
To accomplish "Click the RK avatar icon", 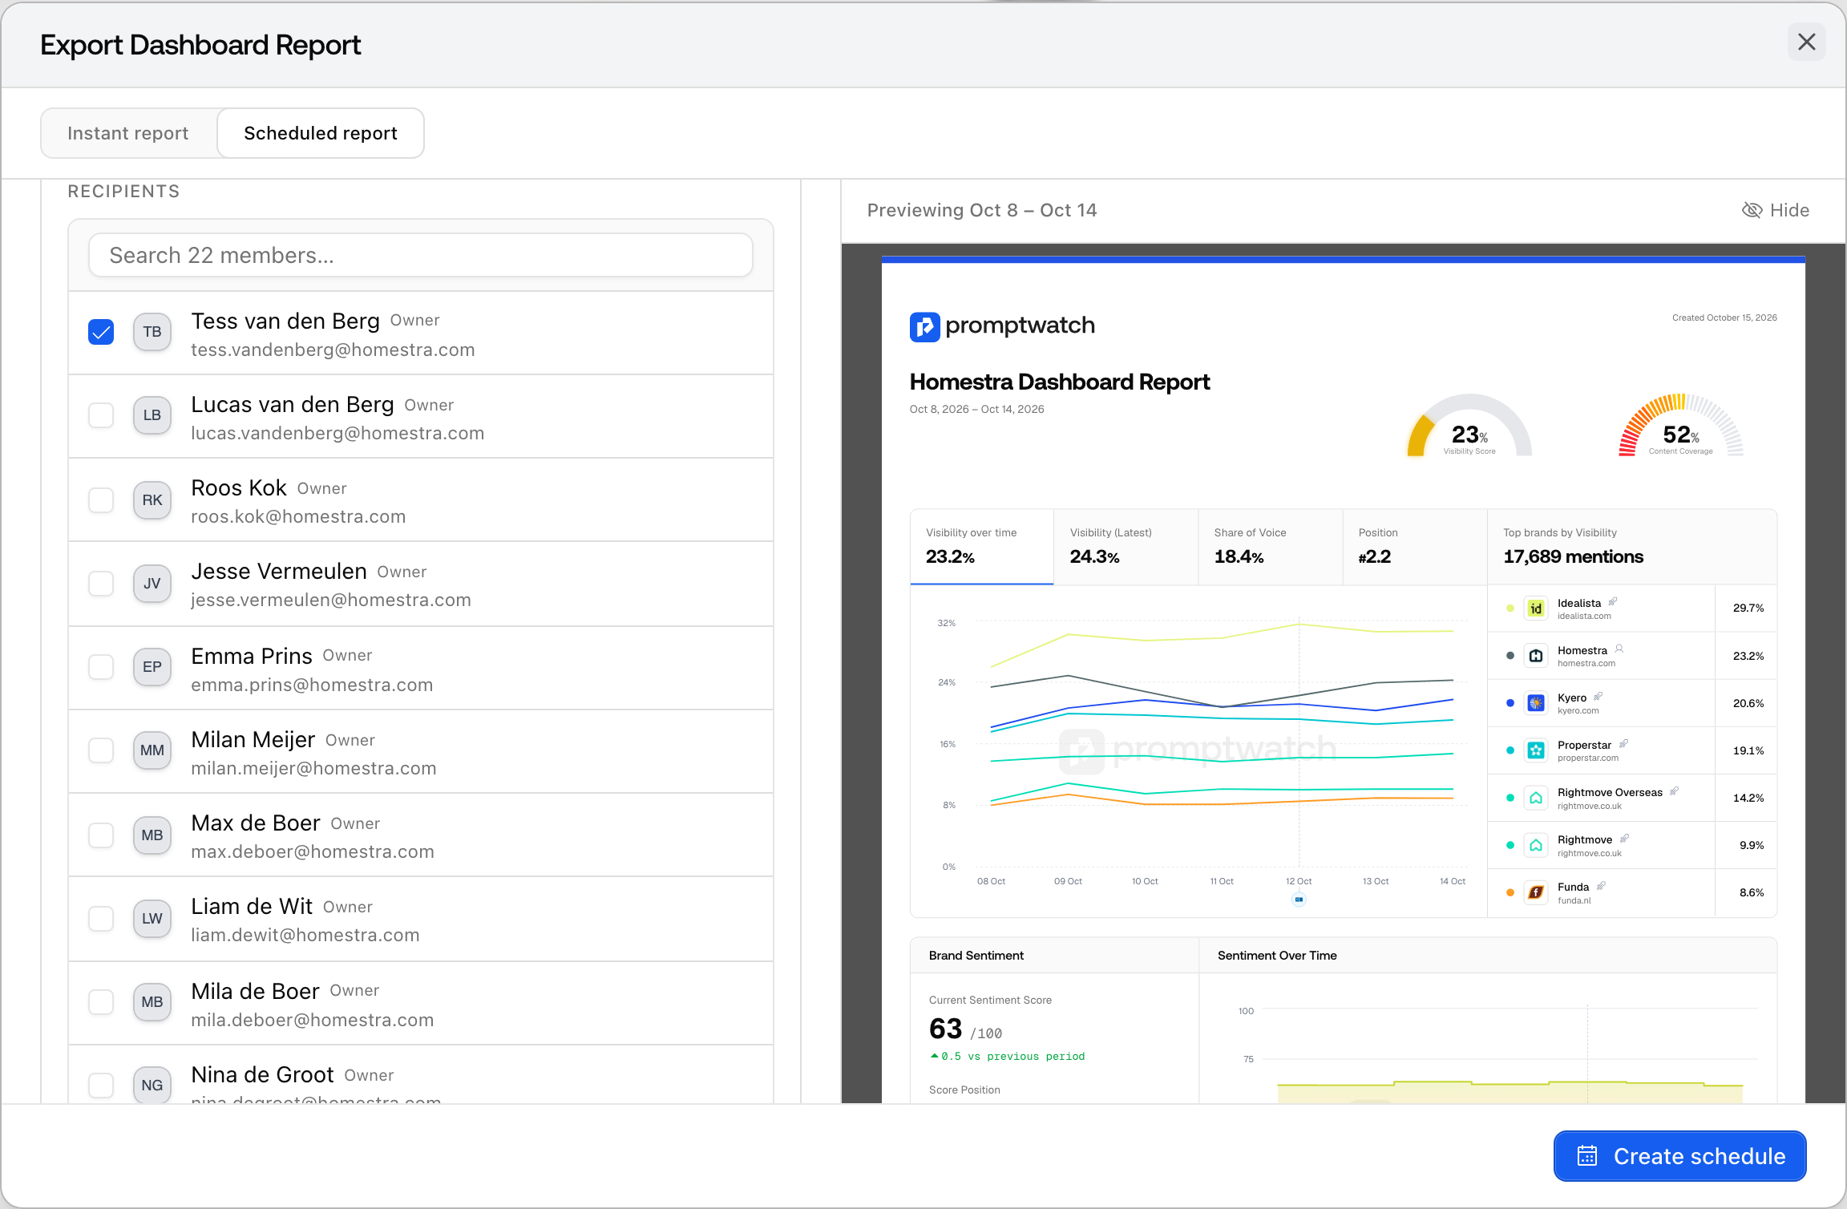I will click(x=152, y=500).
